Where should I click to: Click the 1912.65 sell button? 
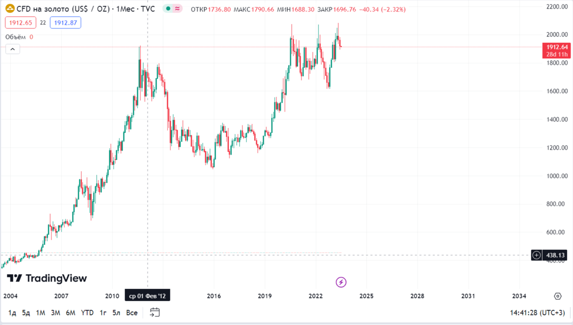tap(20, 22)
